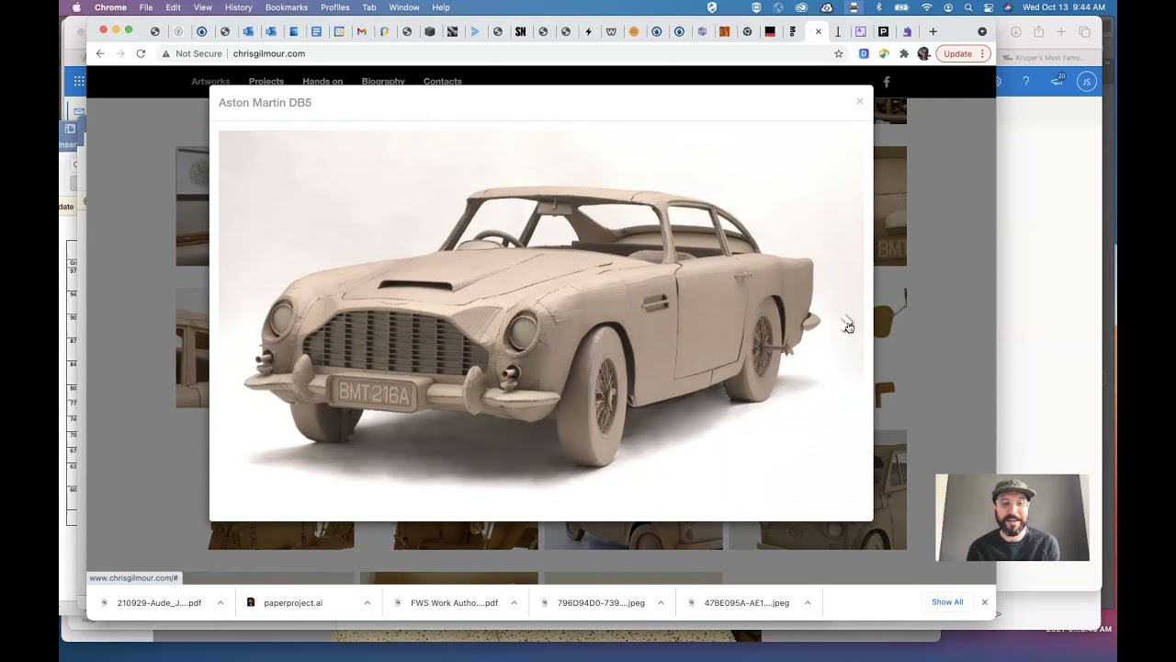The image size is (1176, 662).
Task: Expand options for paperproject.ai download
Action: (367, 603)
